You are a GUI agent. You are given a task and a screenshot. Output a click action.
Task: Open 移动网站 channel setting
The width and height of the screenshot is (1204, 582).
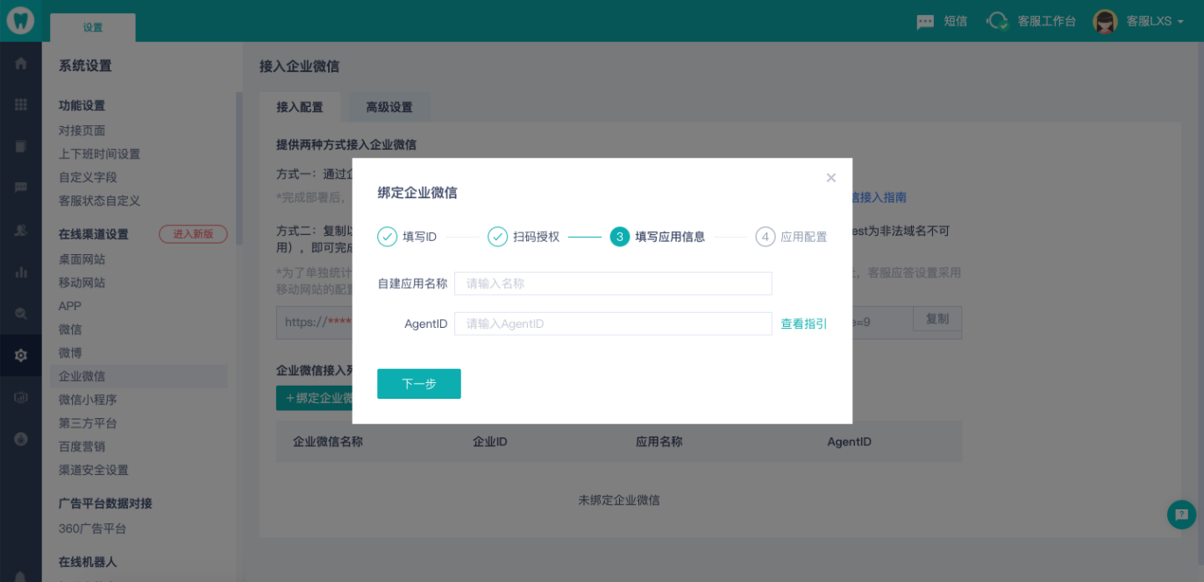pyautogui.click(x=82, y=282)
